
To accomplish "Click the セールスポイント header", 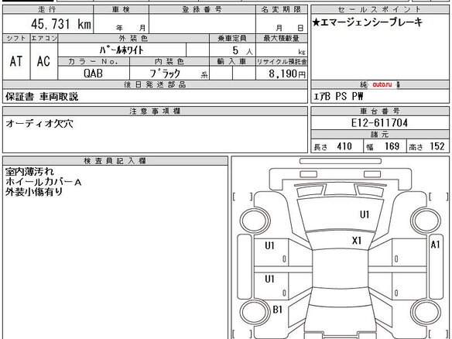I will [x=380, y=9].
